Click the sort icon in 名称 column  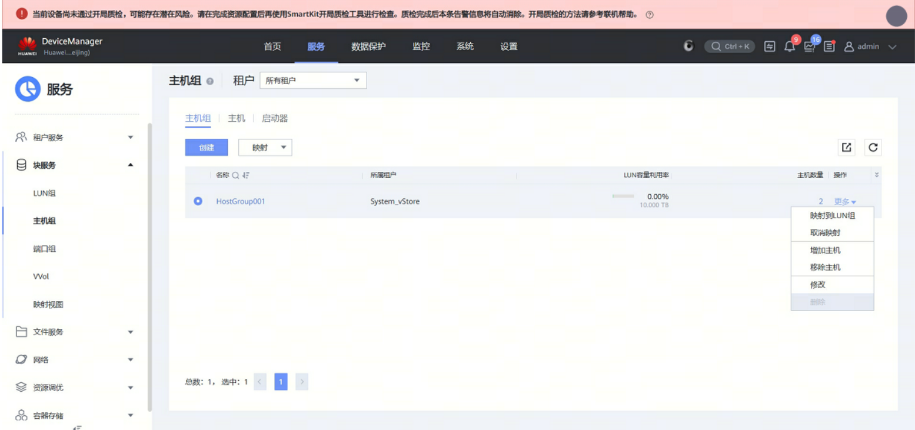pos(245,175)
